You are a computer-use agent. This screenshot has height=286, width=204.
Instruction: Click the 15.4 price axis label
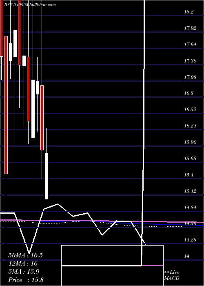[x=188, y=175]
